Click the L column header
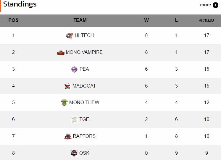The width and height of the screenshot is (221, 160). point(176,20)
